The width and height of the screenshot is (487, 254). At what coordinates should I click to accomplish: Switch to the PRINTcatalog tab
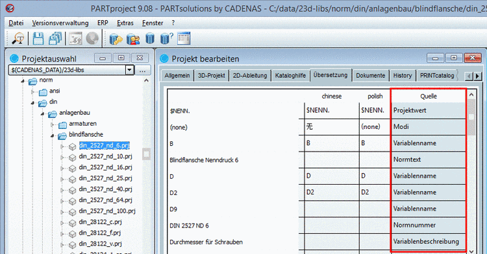(x=437, y=76)
